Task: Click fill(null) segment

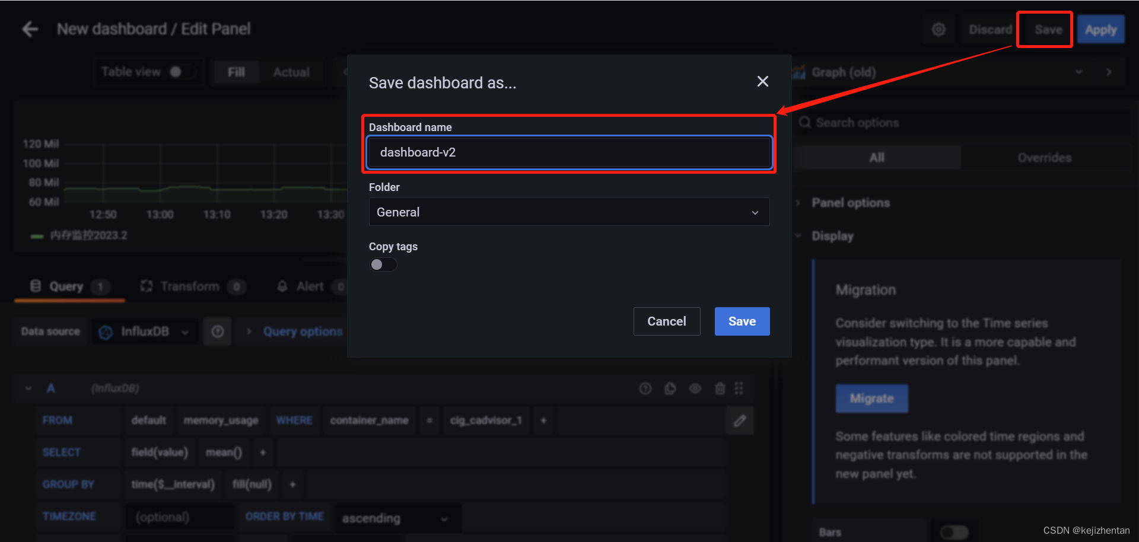Action: click(252, 484)
